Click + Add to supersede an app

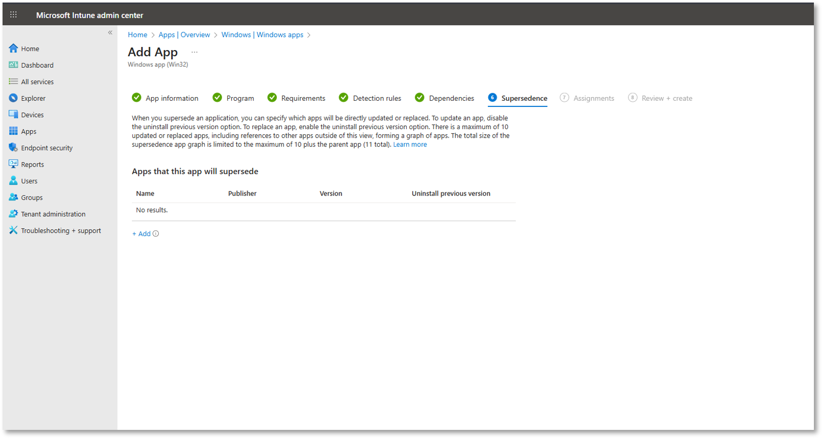[141, 233]
